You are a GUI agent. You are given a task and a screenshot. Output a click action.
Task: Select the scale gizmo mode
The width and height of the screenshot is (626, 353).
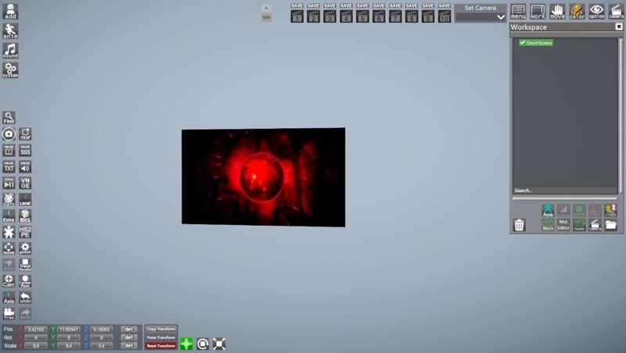tap(219, 344)
